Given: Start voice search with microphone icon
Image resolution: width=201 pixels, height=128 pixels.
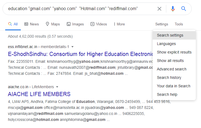Looking at the screenshot, I should pyautogui.click(x=173, y=9).
